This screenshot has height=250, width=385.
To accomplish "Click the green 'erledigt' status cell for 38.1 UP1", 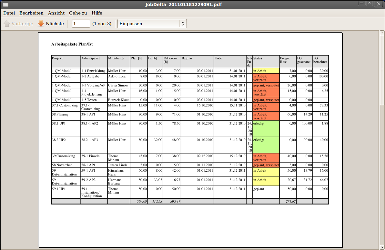I will pyautogui.click(x=266, y=129).
